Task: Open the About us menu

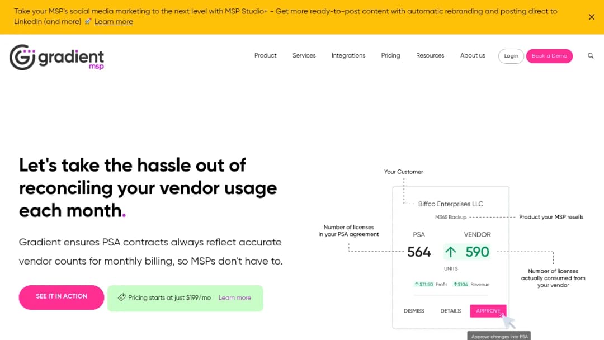Action: 473,56
